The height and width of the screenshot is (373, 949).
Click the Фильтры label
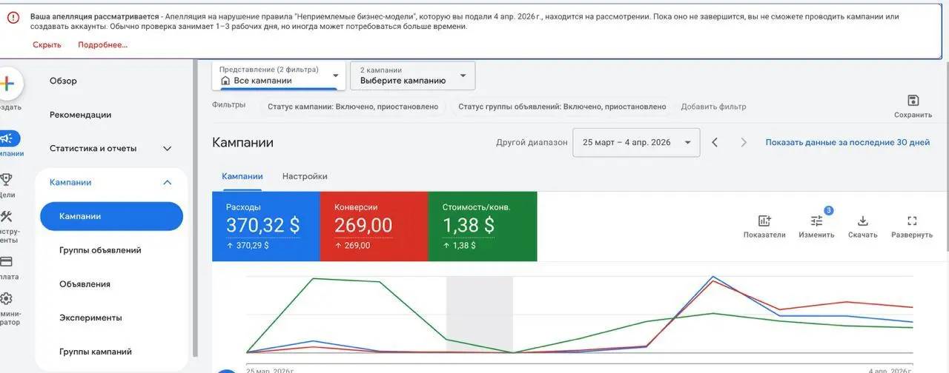228,105
